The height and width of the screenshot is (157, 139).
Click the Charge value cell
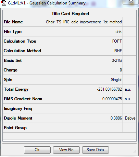(84, 70)
